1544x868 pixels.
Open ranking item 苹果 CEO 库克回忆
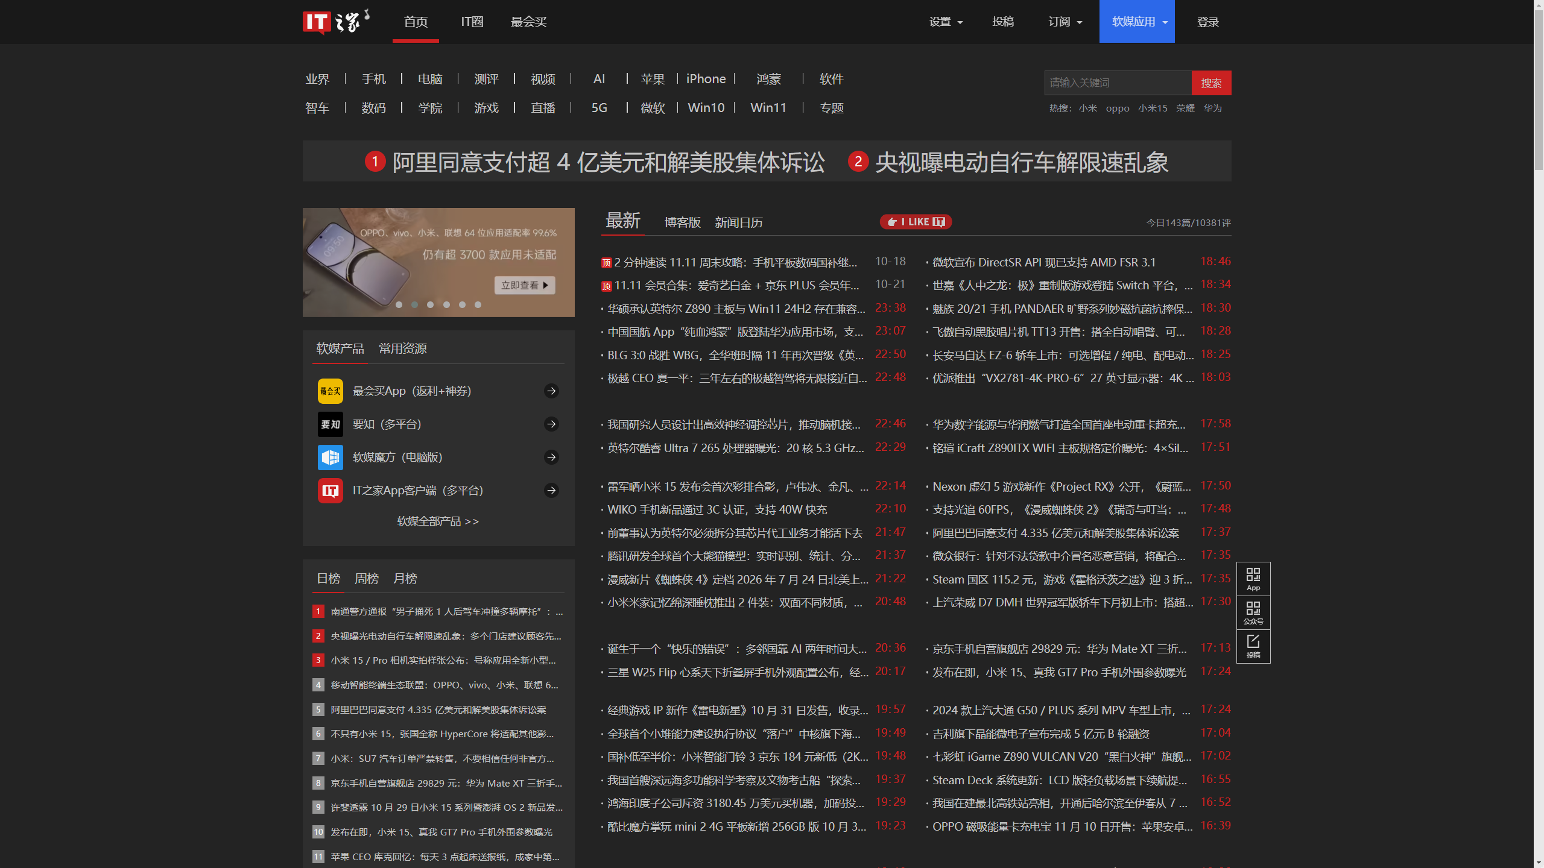point(445,857)
